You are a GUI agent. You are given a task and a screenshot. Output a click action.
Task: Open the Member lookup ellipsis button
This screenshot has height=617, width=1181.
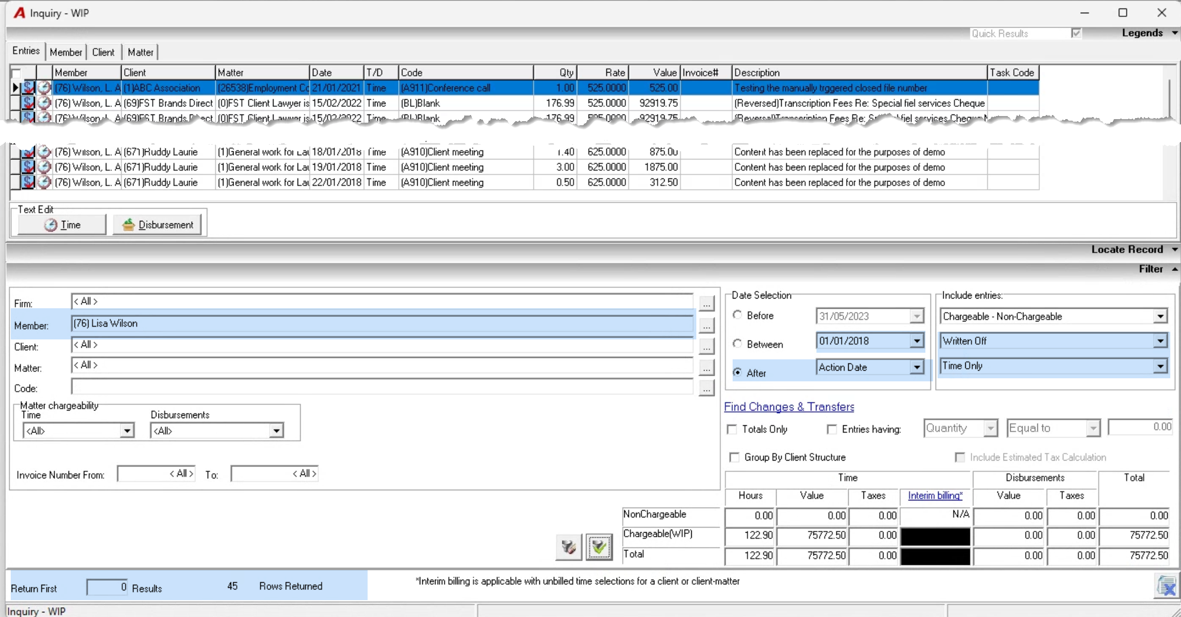[707, 326]
